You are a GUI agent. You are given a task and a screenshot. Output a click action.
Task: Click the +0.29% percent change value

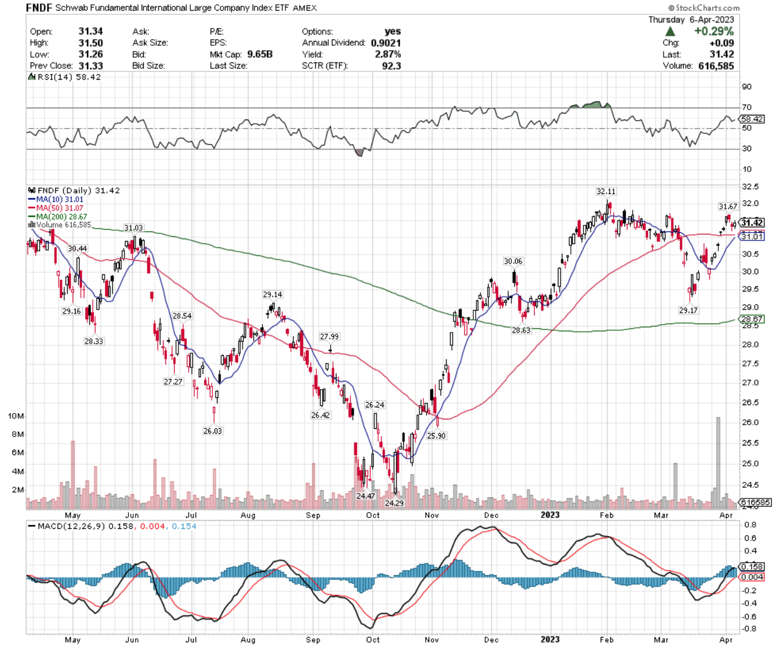[x=713, y=32]
